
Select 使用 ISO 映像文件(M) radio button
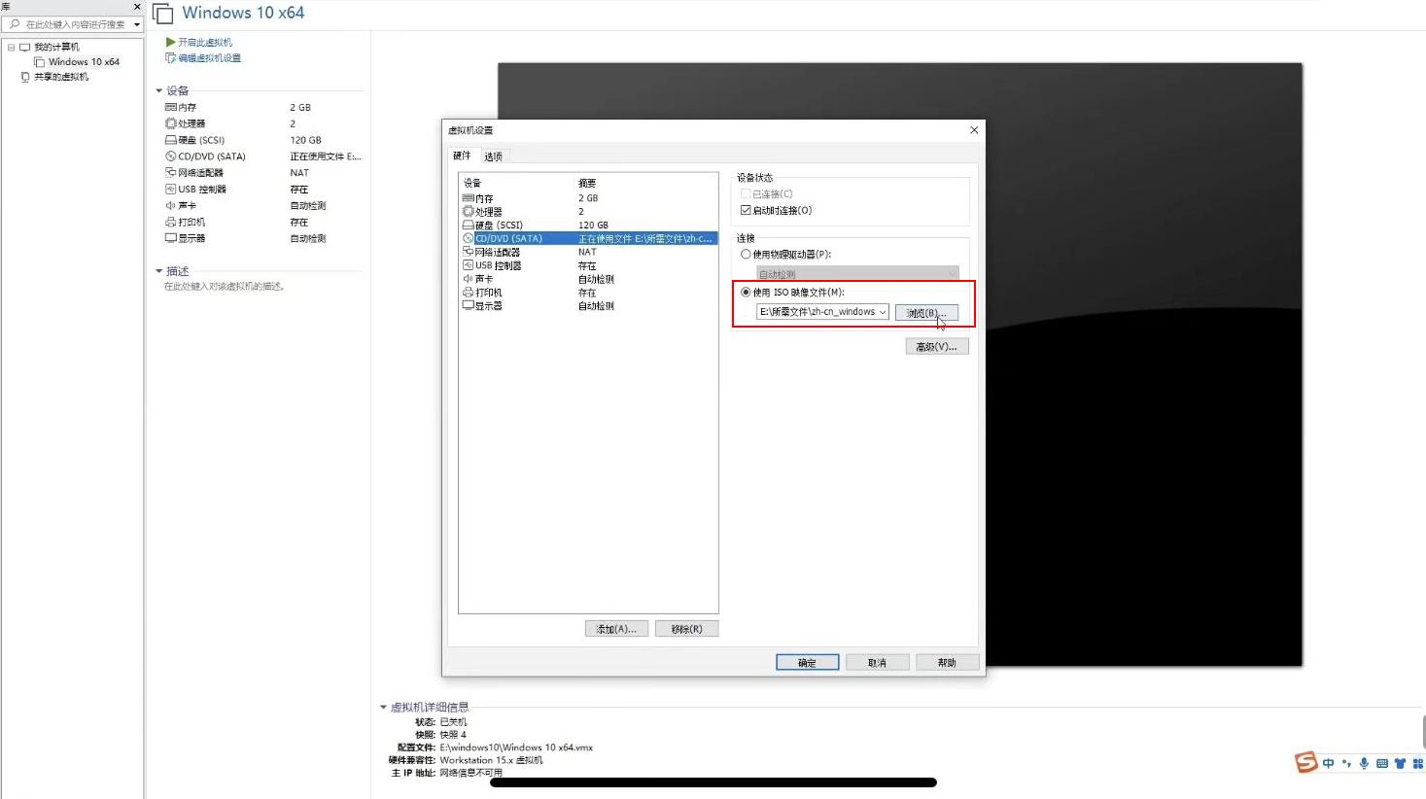746,293
